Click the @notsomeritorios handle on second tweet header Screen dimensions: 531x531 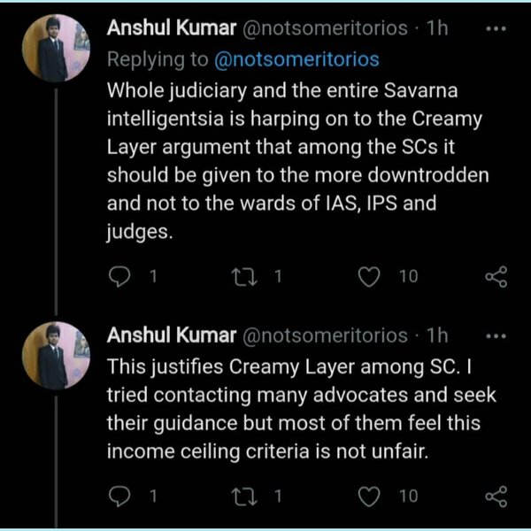pos(325,336)
